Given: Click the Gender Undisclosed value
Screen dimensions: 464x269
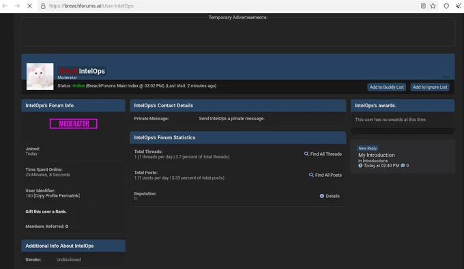Looking at the screenshot, I should click(69, 259).
